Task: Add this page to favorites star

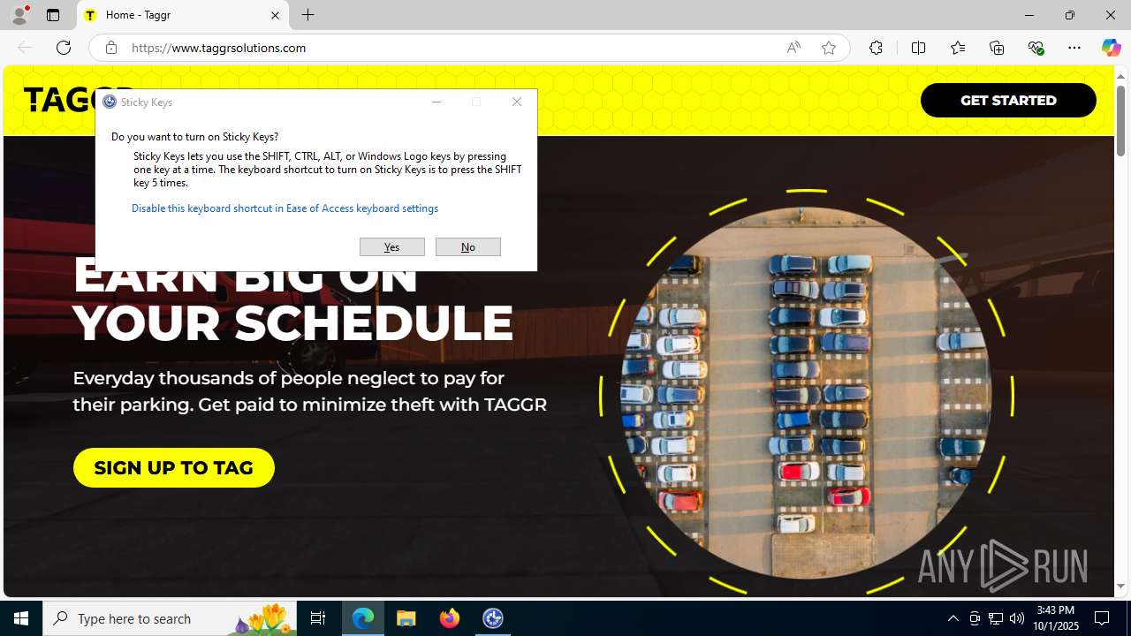Action: coord(829,48)
